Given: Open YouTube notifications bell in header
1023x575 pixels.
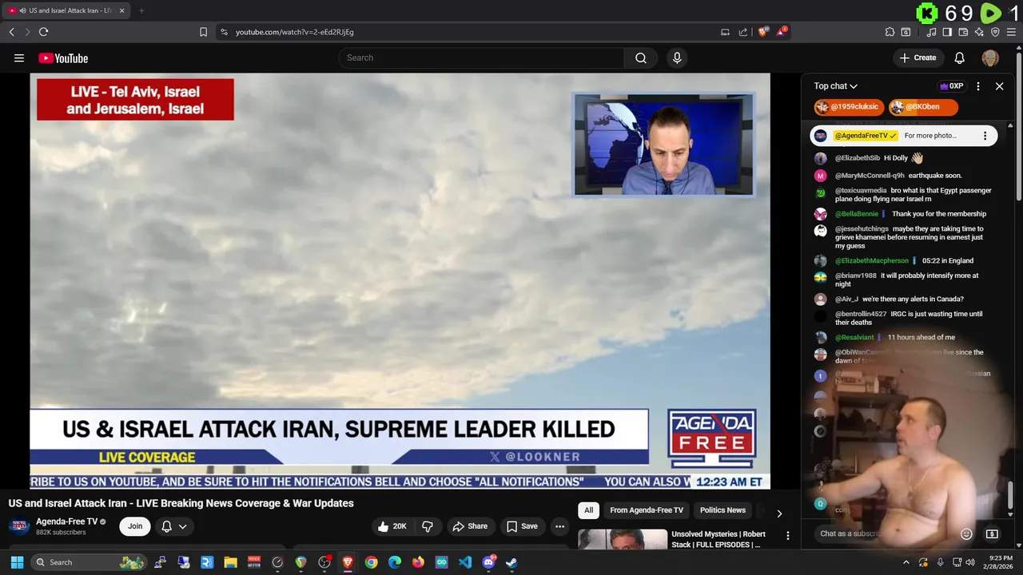Looking at the screenshot, I should pyautogui.click(x=960, y=57).
